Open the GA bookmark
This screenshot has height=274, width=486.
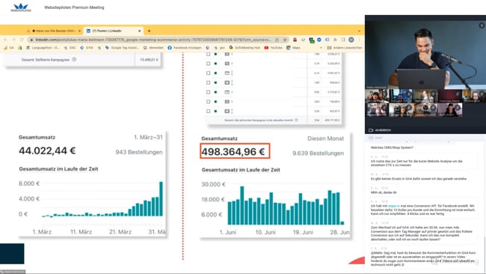pyautogui.click(x=9, y=48)
